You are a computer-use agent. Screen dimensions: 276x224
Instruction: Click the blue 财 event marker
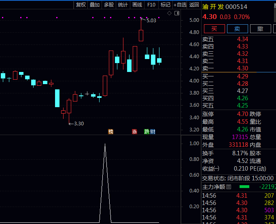(153, 132)
